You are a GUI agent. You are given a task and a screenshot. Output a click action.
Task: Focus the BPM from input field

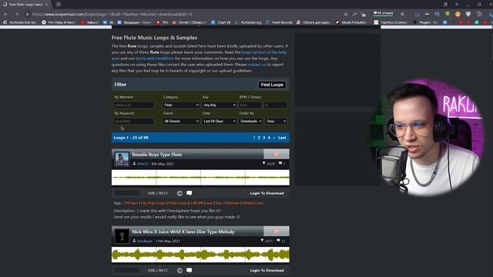(250, 105)
